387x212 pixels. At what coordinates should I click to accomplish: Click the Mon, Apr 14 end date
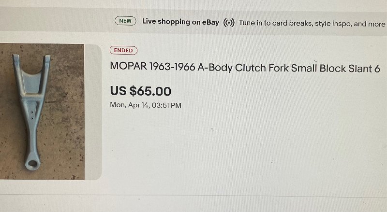click(x=146, y=105)
